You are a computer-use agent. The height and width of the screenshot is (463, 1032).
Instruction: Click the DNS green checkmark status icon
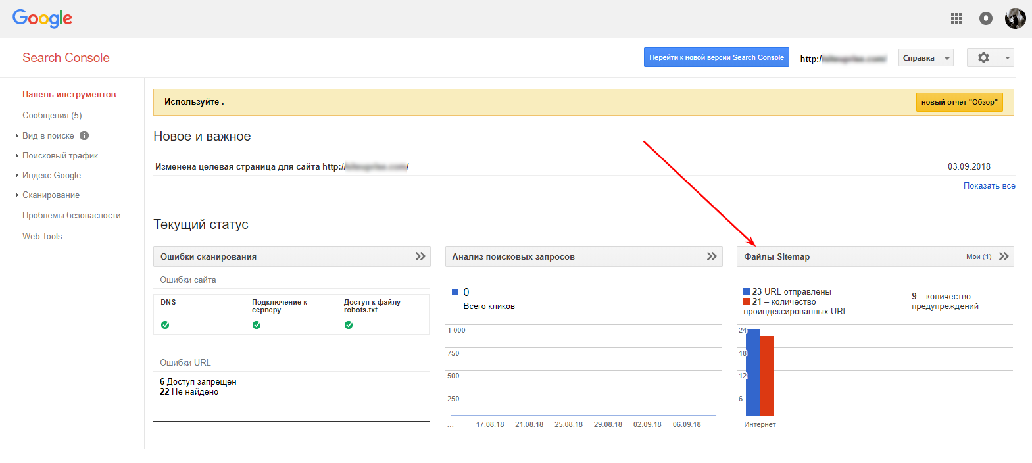coord(165,325)
